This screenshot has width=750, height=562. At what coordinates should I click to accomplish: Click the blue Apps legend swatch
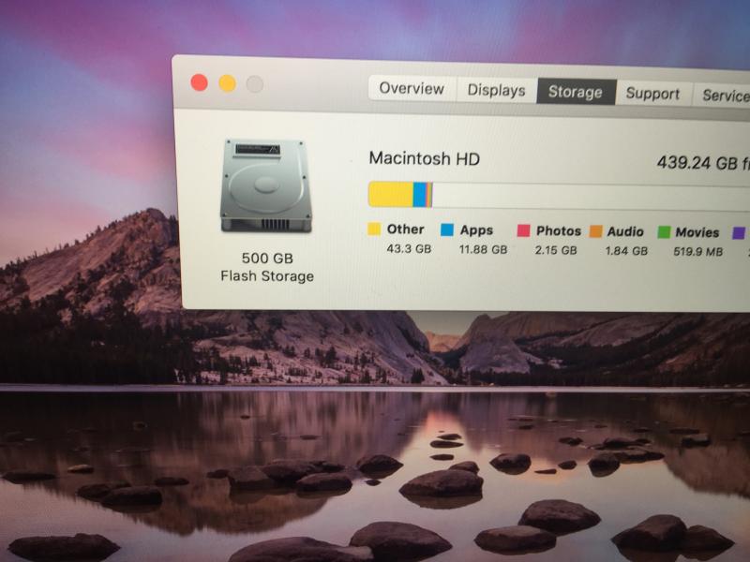click(447, 229)
